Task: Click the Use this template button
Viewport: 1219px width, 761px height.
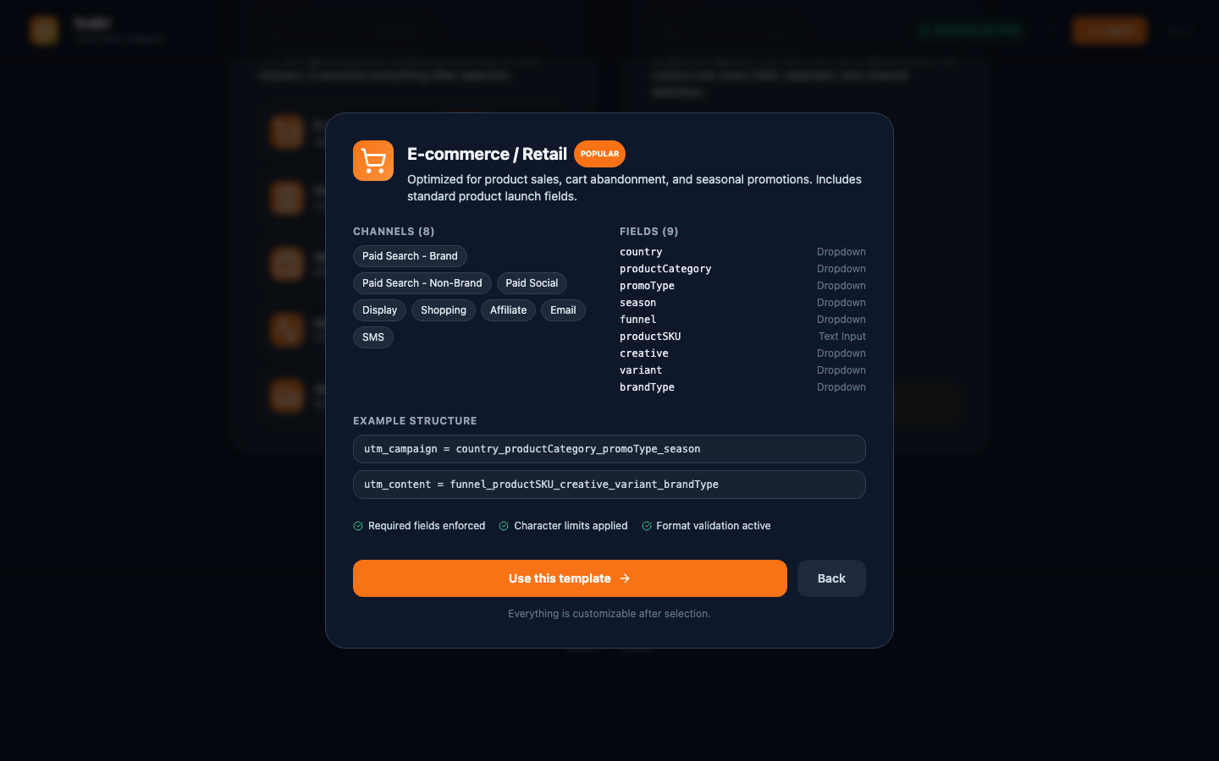Action: point(570,578)
